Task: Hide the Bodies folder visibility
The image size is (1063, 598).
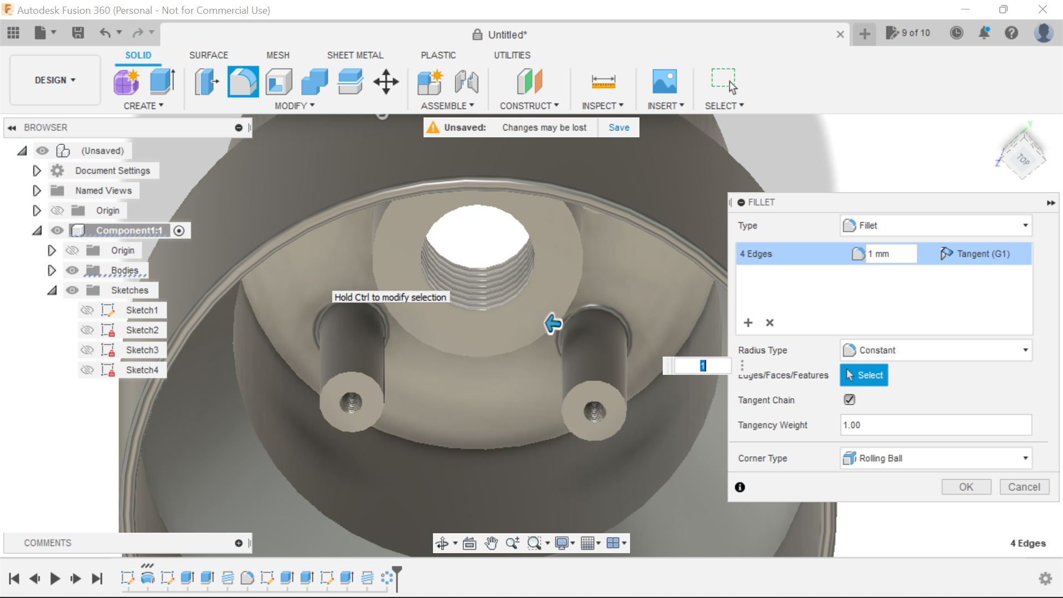Action: (x=72, y=270)
